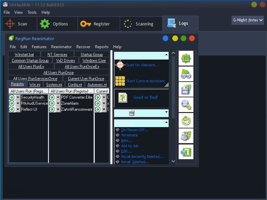267x200 pixels.
Task: Click the Good or Bad? link
Action: click(146, 97)
